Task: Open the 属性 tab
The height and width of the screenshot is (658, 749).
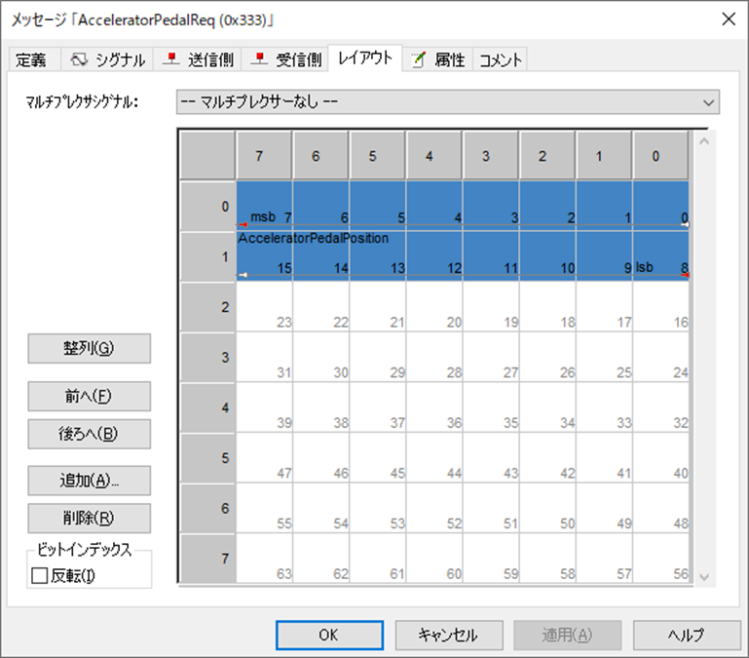Action: (x=437, y=60)
